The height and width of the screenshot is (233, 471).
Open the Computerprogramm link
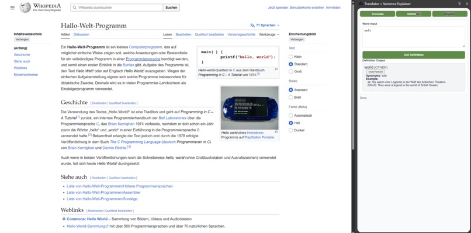coord(146,47)
